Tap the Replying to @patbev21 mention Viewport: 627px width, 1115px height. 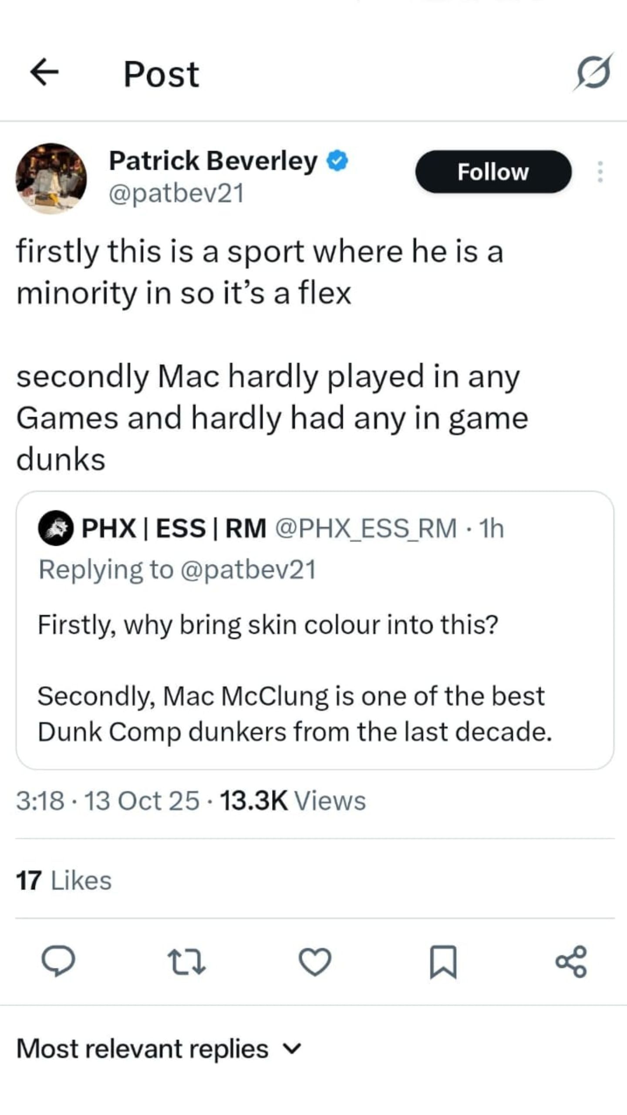pos(248,569)
